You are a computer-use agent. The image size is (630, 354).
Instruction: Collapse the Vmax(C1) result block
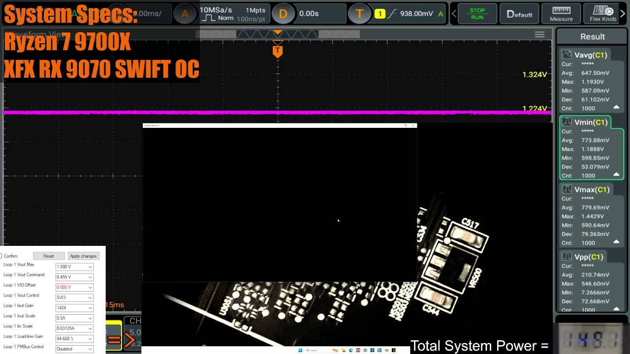616,242
